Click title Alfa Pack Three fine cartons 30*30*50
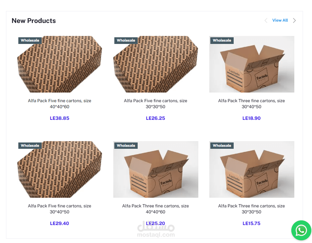 (252, 209)
